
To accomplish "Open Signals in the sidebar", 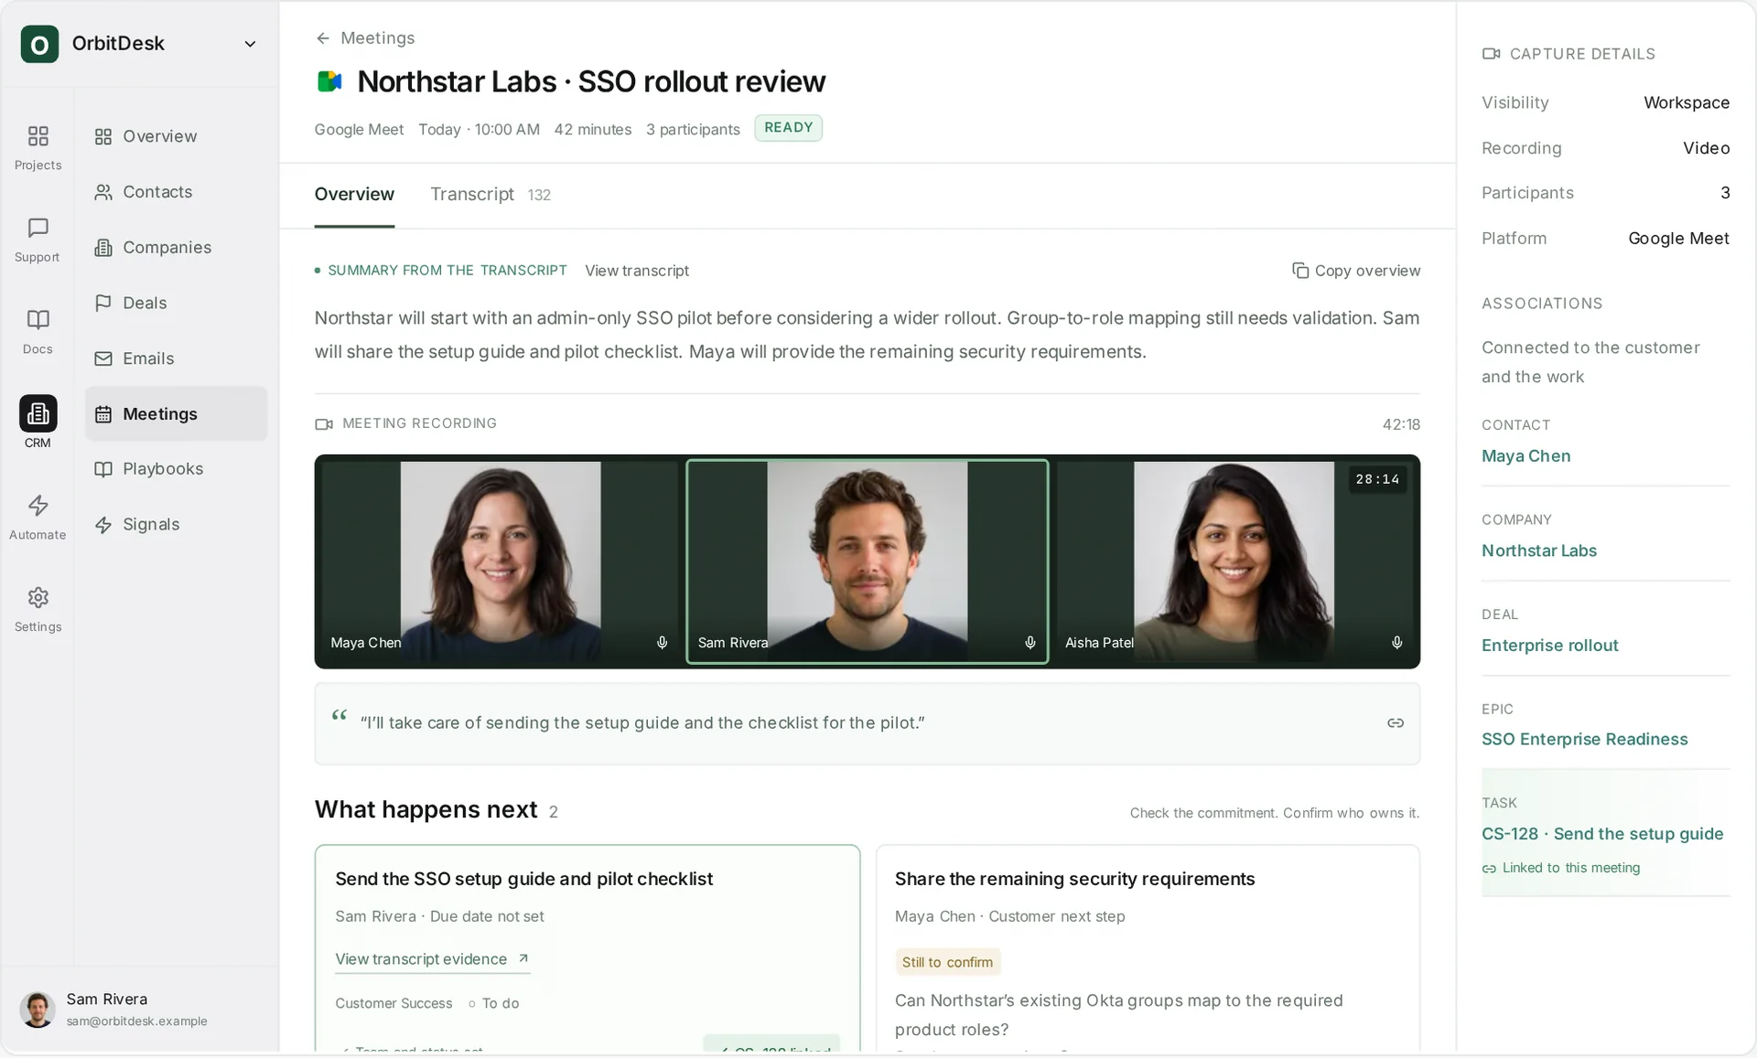I will [176, 525].
